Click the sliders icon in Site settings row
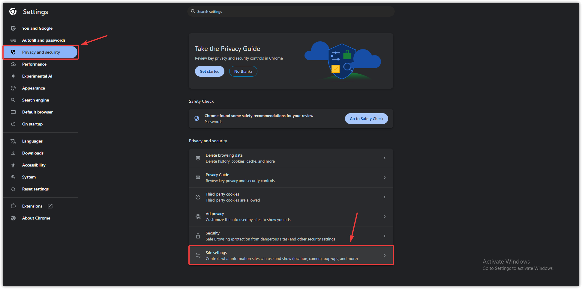 tap(198, 255)
